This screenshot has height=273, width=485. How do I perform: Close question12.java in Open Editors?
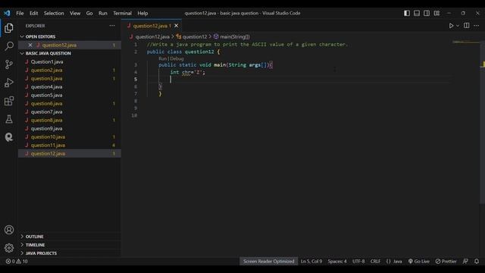[x=30, y=45]
